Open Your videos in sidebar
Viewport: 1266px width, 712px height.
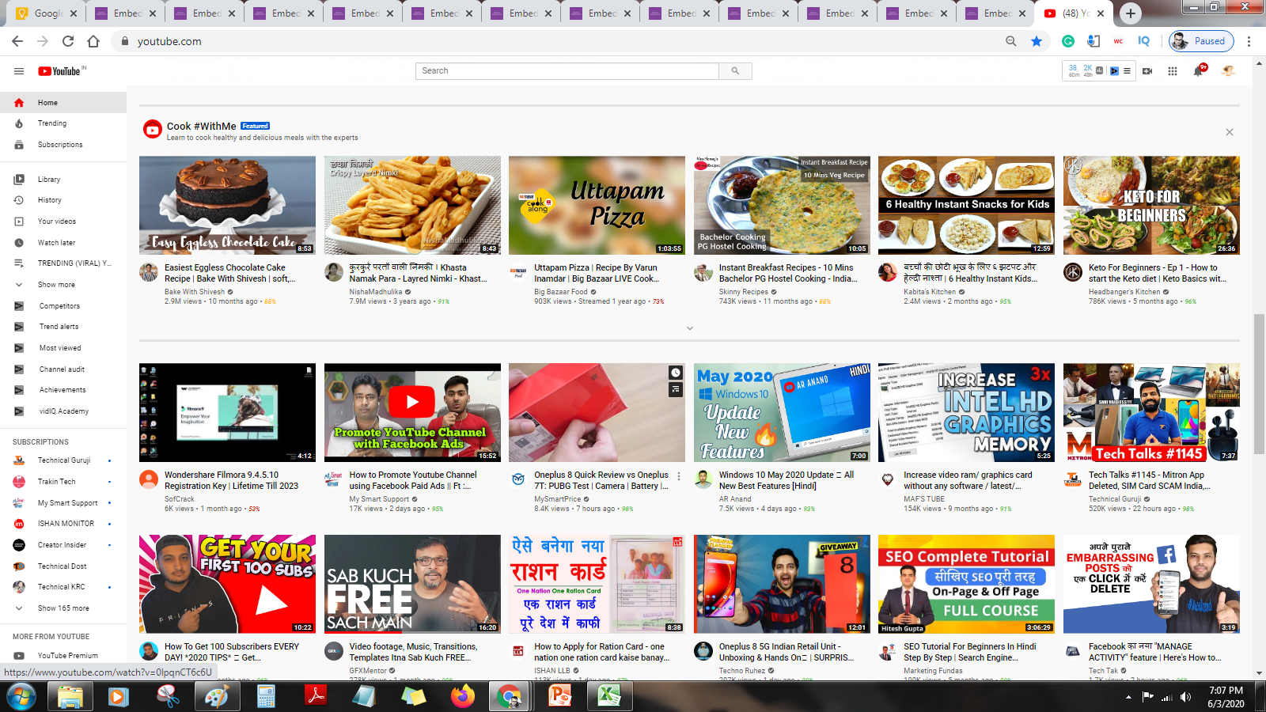tap(63, 222)
